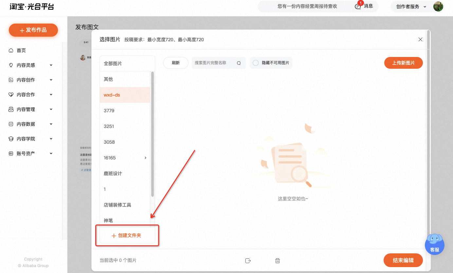Image resolution: width=453 pixels, height=273 pixels.
Task: Click the 创建文件夹 button
Action: click(x=127, y=235)
